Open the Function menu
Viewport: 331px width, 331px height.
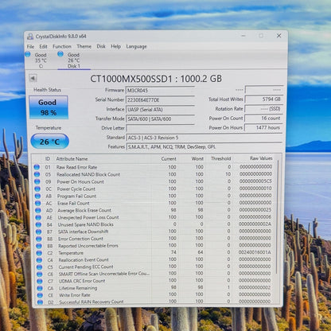[62, 46]
